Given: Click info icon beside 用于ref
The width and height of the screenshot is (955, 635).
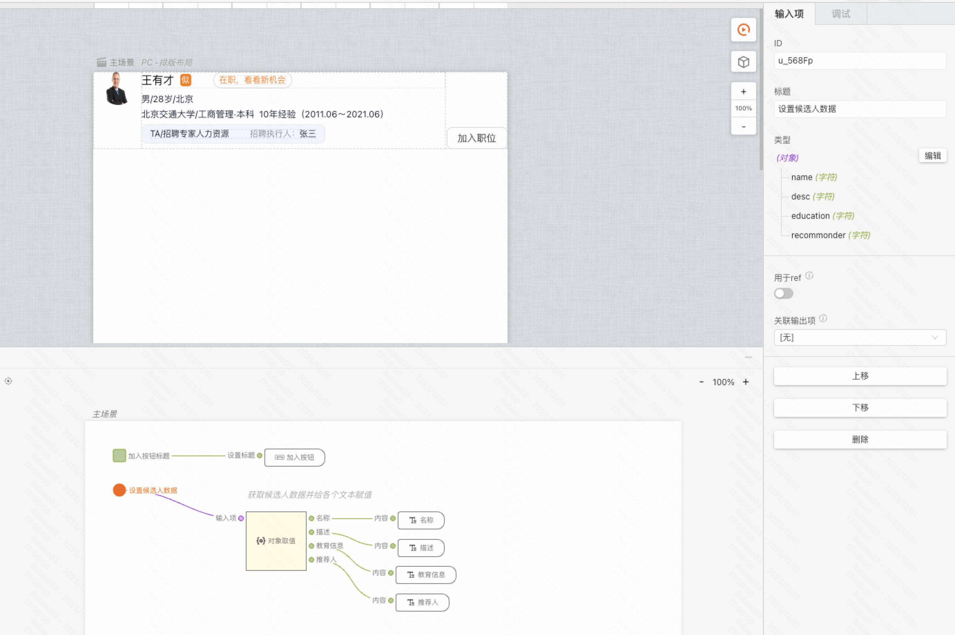Looking at the screenshot, I should coord(809,276).
